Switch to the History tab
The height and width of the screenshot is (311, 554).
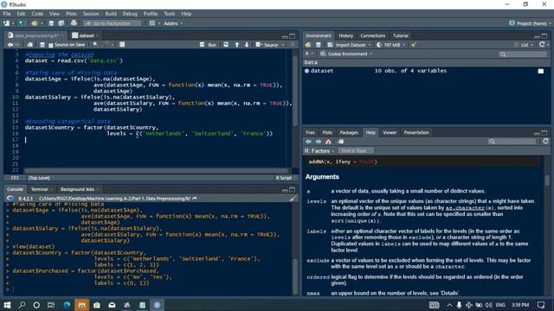345,35
